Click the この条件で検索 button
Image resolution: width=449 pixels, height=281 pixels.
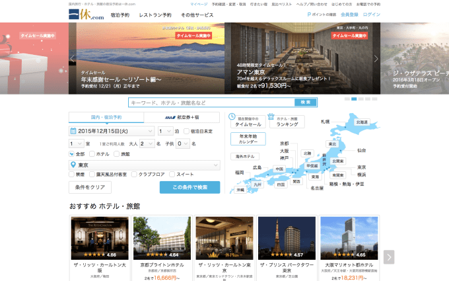click(x=190, y=187)
